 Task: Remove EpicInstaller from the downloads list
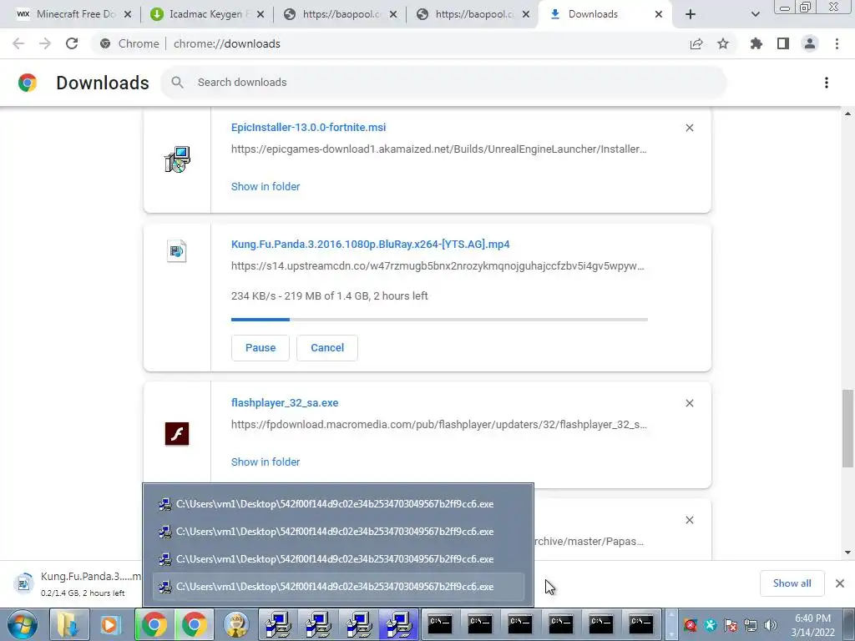[689, 128]
